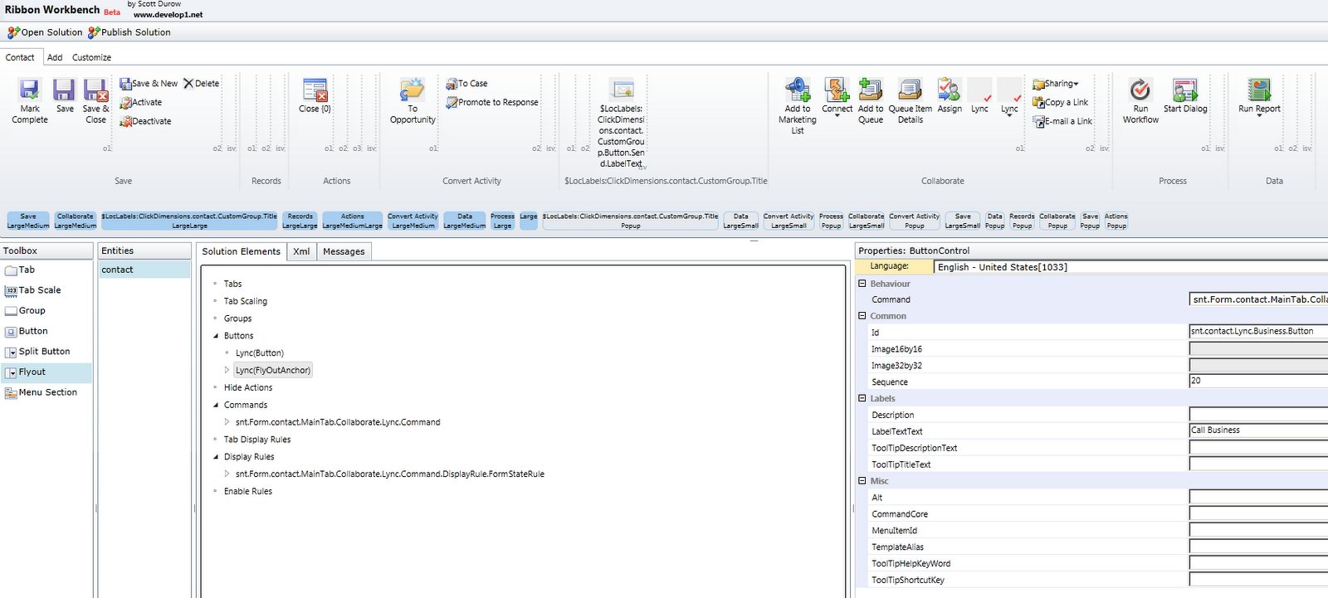Screen dimensions: 1328x598
Task: Switch to the Customize ribbon tab
Action: (91, 57)
